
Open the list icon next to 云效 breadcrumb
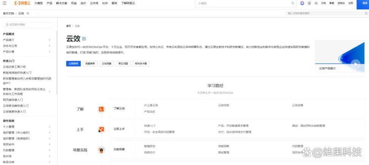pyautogui.click(x=28, y=13)
